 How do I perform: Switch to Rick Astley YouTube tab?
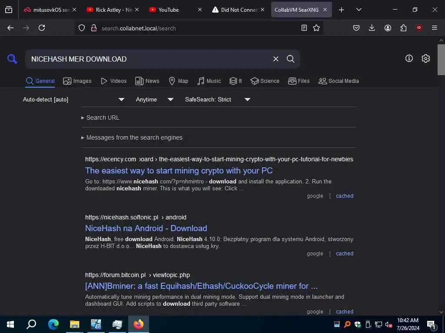pos(113,10)
